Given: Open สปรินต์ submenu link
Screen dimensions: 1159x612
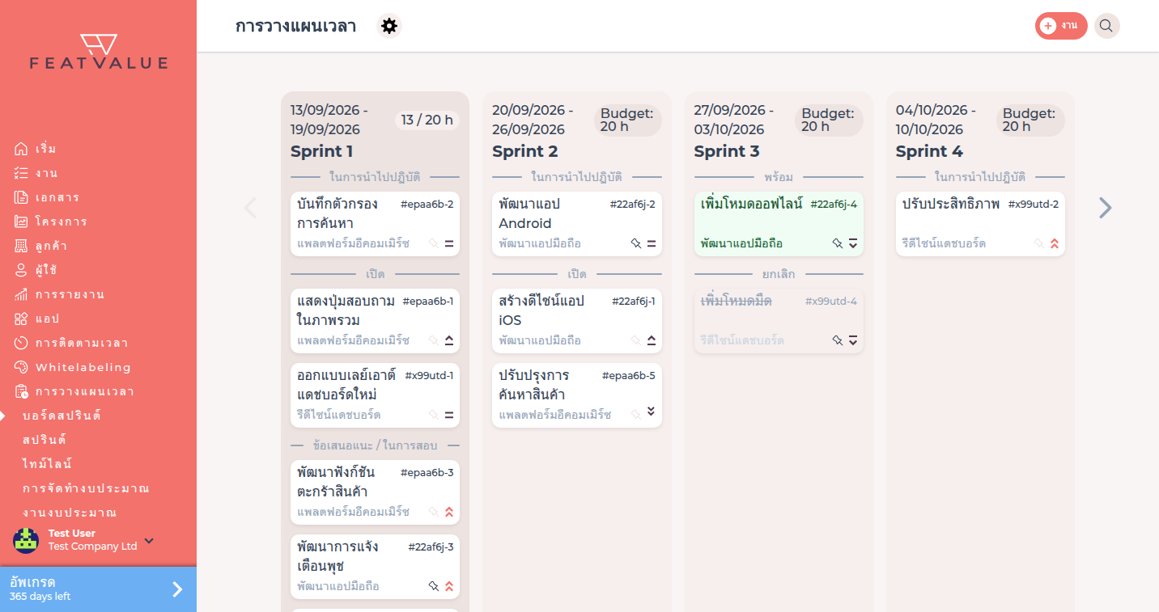Looking at the screenshot, I should tap(45, 440).
